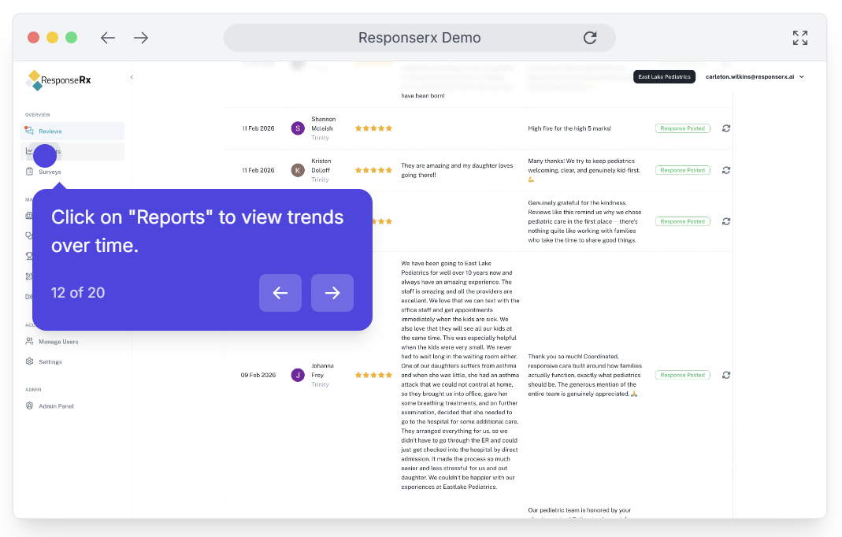Go to the previous tour step
The height and width of the screenshot is (537, 842).
(x=280, y=293)
